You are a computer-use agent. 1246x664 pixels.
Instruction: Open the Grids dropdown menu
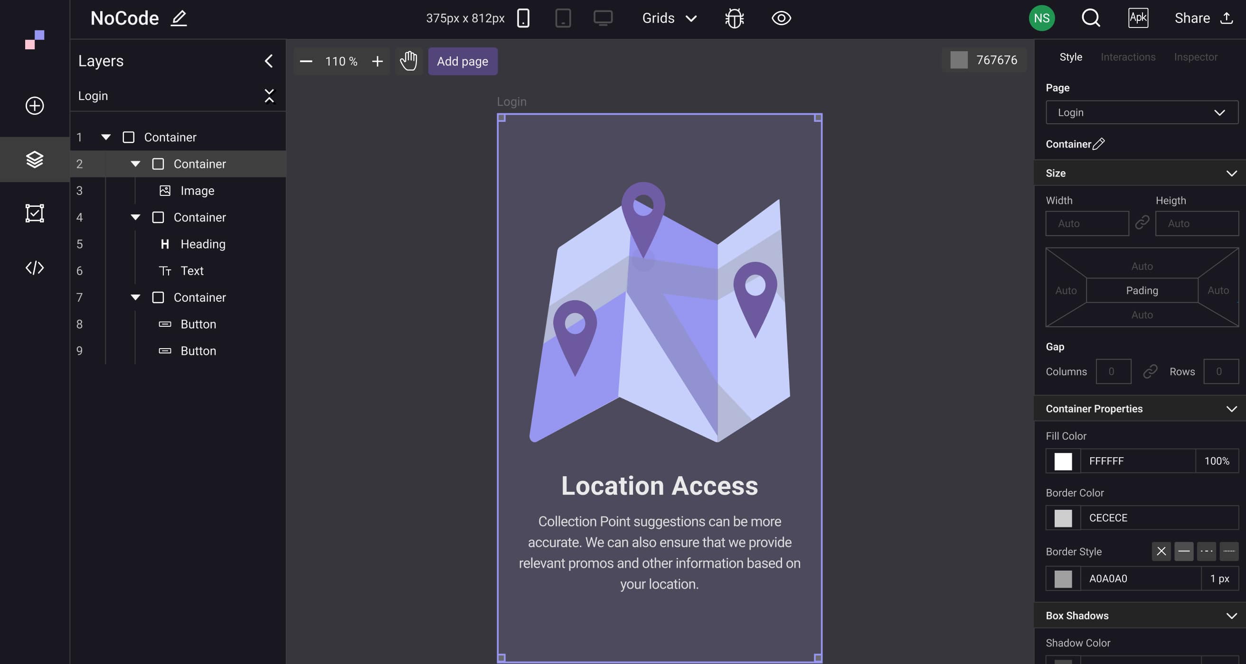tap(669, 18)
